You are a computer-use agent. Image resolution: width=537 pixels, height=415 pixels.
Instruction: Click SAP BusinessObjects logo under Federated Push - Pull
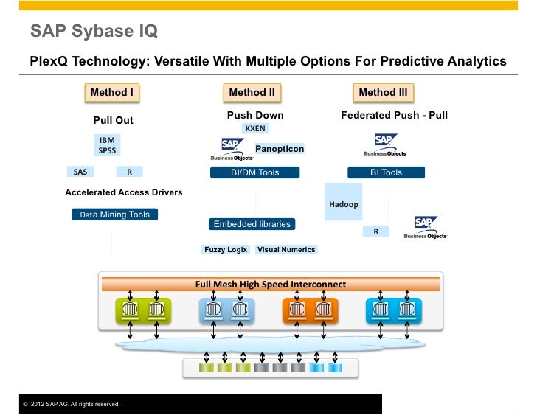385,144
